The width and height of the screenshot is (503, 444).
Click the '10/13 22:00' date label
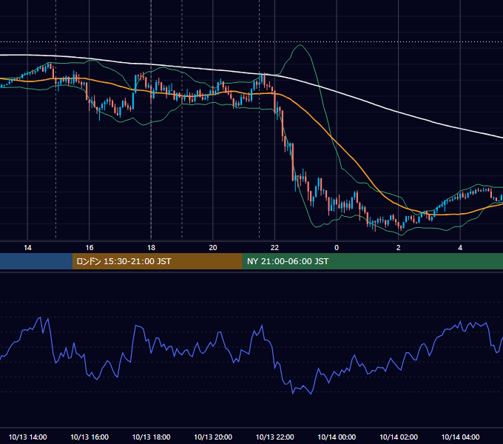[274, 437]
